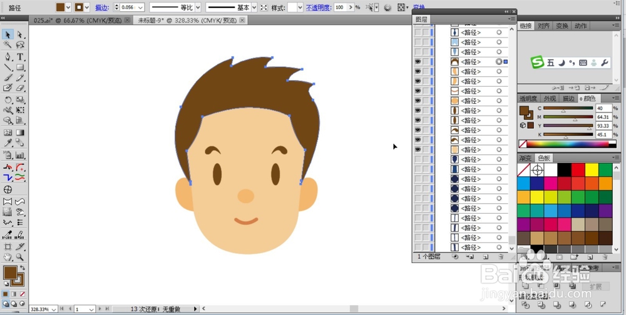Select the Magic Wand tool
The height and width of the screenshot is (315, 626).
pos(8,44)
